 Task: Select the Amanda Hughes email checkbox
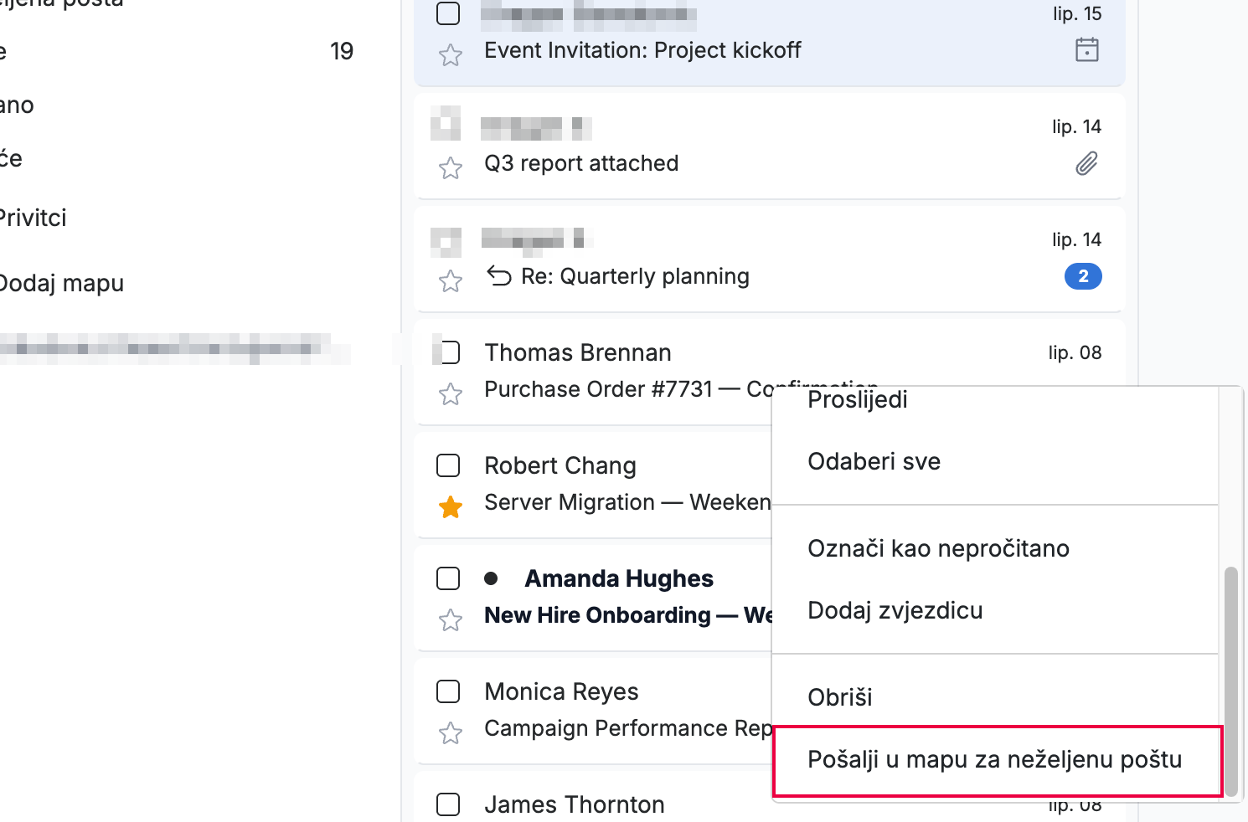pyautogui.click(x=449, y=578)
